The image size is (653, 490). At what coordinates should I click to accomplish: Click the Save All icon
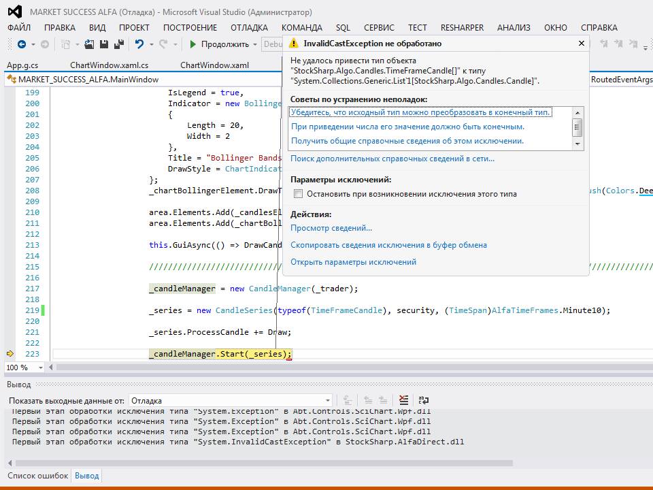click(x=119, y=44)
